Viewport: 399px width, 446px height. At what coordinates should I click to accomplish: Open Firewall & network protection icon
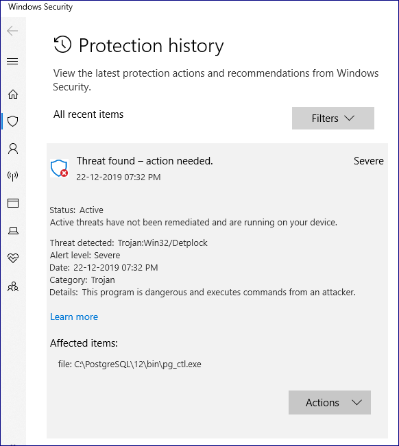point(13,176)
